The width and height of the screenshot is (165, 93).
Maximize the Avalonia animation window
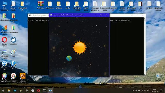[x=101, y=15]
